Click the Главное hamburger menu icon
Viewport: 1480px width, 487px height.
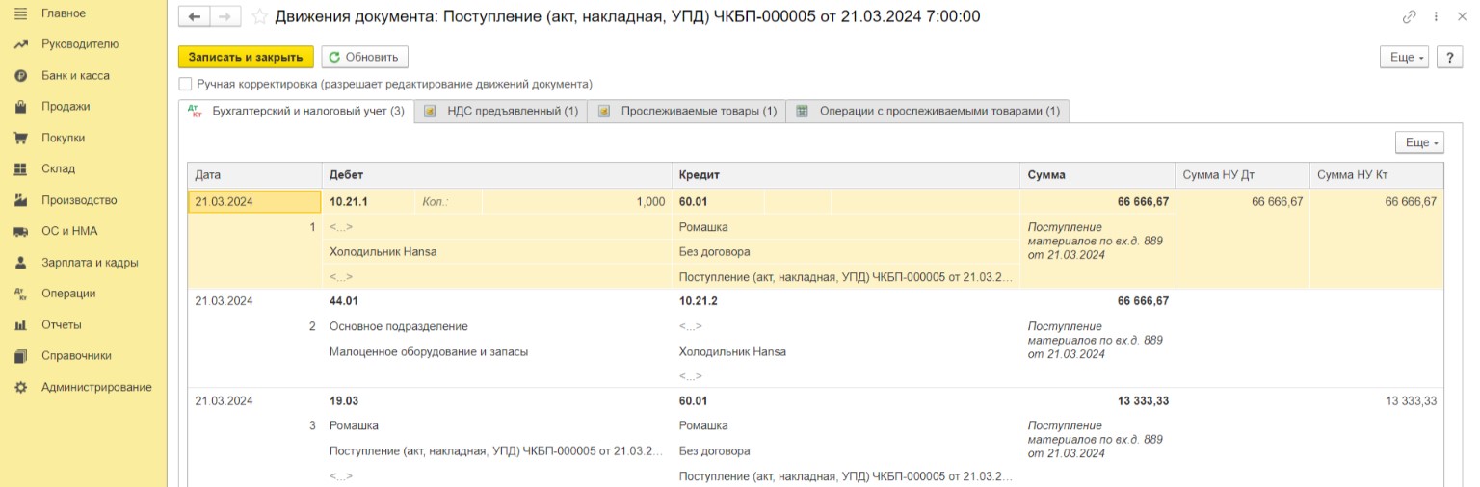pos(20,13)
